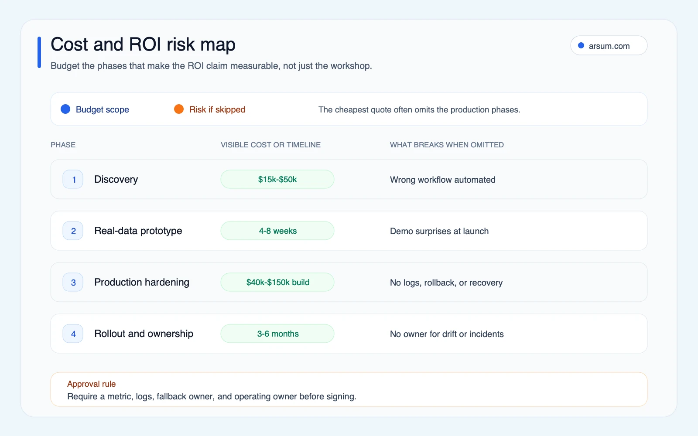
Task: Select the text 'No logs, rollback, or recovery'
Action: pos(446,283)
